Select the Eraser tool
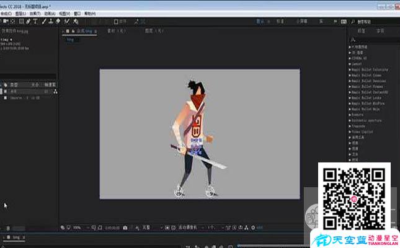The image size is (400, 248). (x=58, y=22)
